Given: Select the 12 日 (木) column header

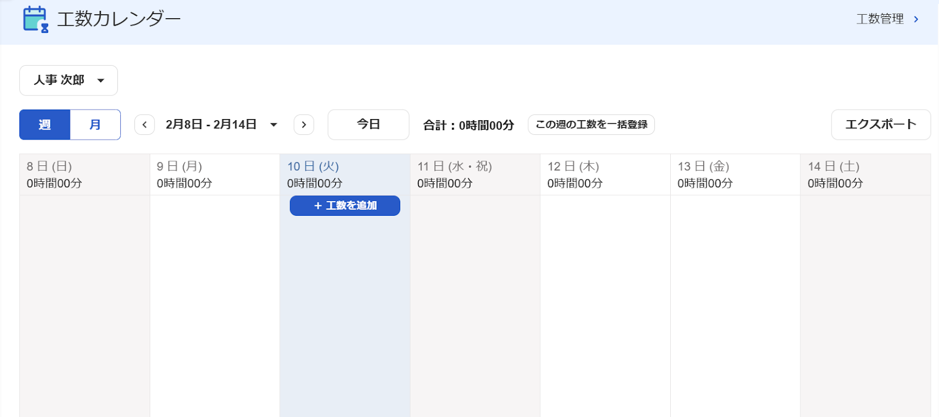Looking at the screenshot, I should (605, 175).
